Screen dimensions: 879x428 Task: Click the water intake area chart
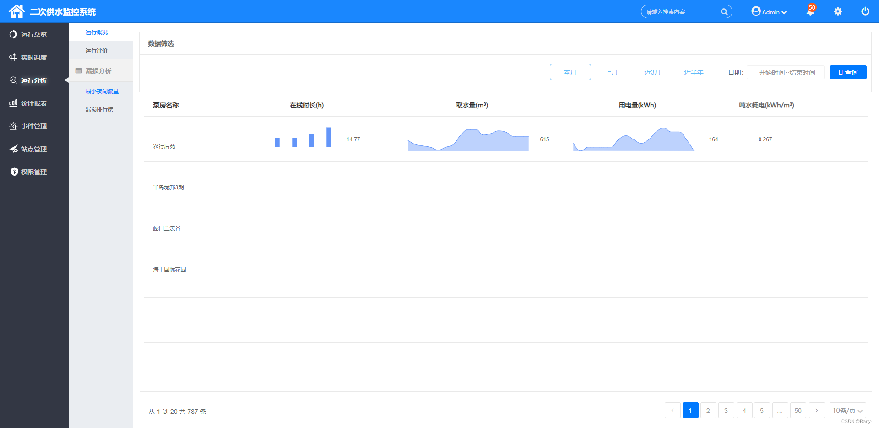[x=468, y=139]
